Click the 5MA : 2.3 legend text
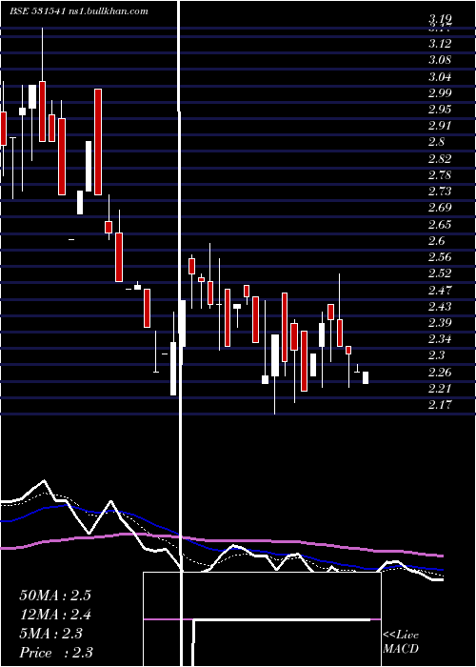 point(51,634)
